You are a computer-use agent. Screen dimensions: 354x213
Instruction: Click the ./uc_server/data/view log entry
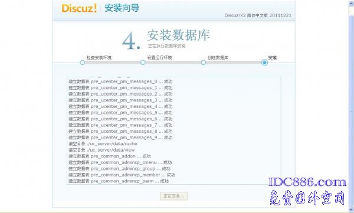[101, 150]
